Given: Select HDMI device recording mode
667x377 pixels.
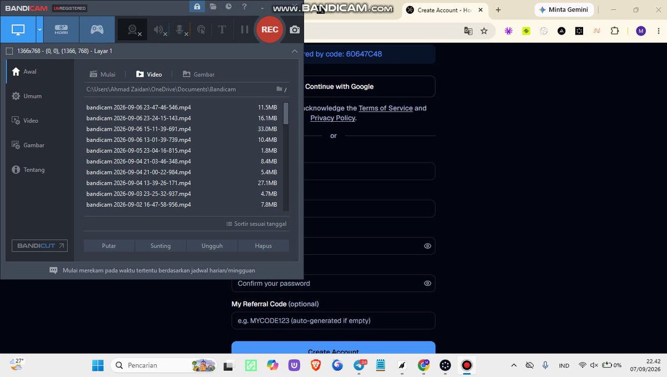Looking at the screenshot, I should [x=61, y=29].
